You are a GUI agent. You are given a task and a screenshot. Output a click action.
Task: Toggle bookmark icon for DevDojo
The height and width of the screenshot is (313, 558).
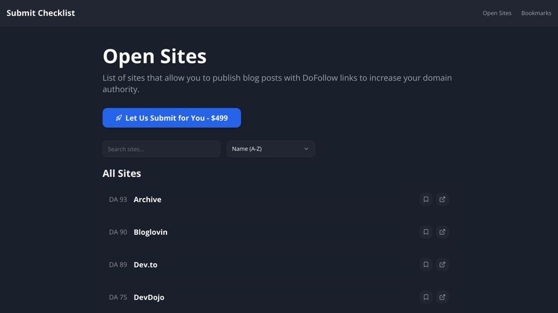click(426, 297)
